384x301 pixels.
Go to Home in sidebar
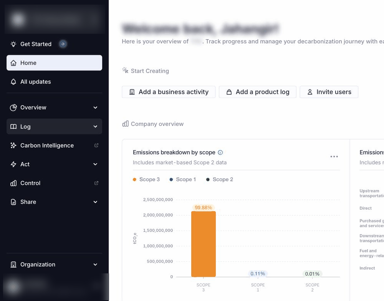(x=54, y=63)
